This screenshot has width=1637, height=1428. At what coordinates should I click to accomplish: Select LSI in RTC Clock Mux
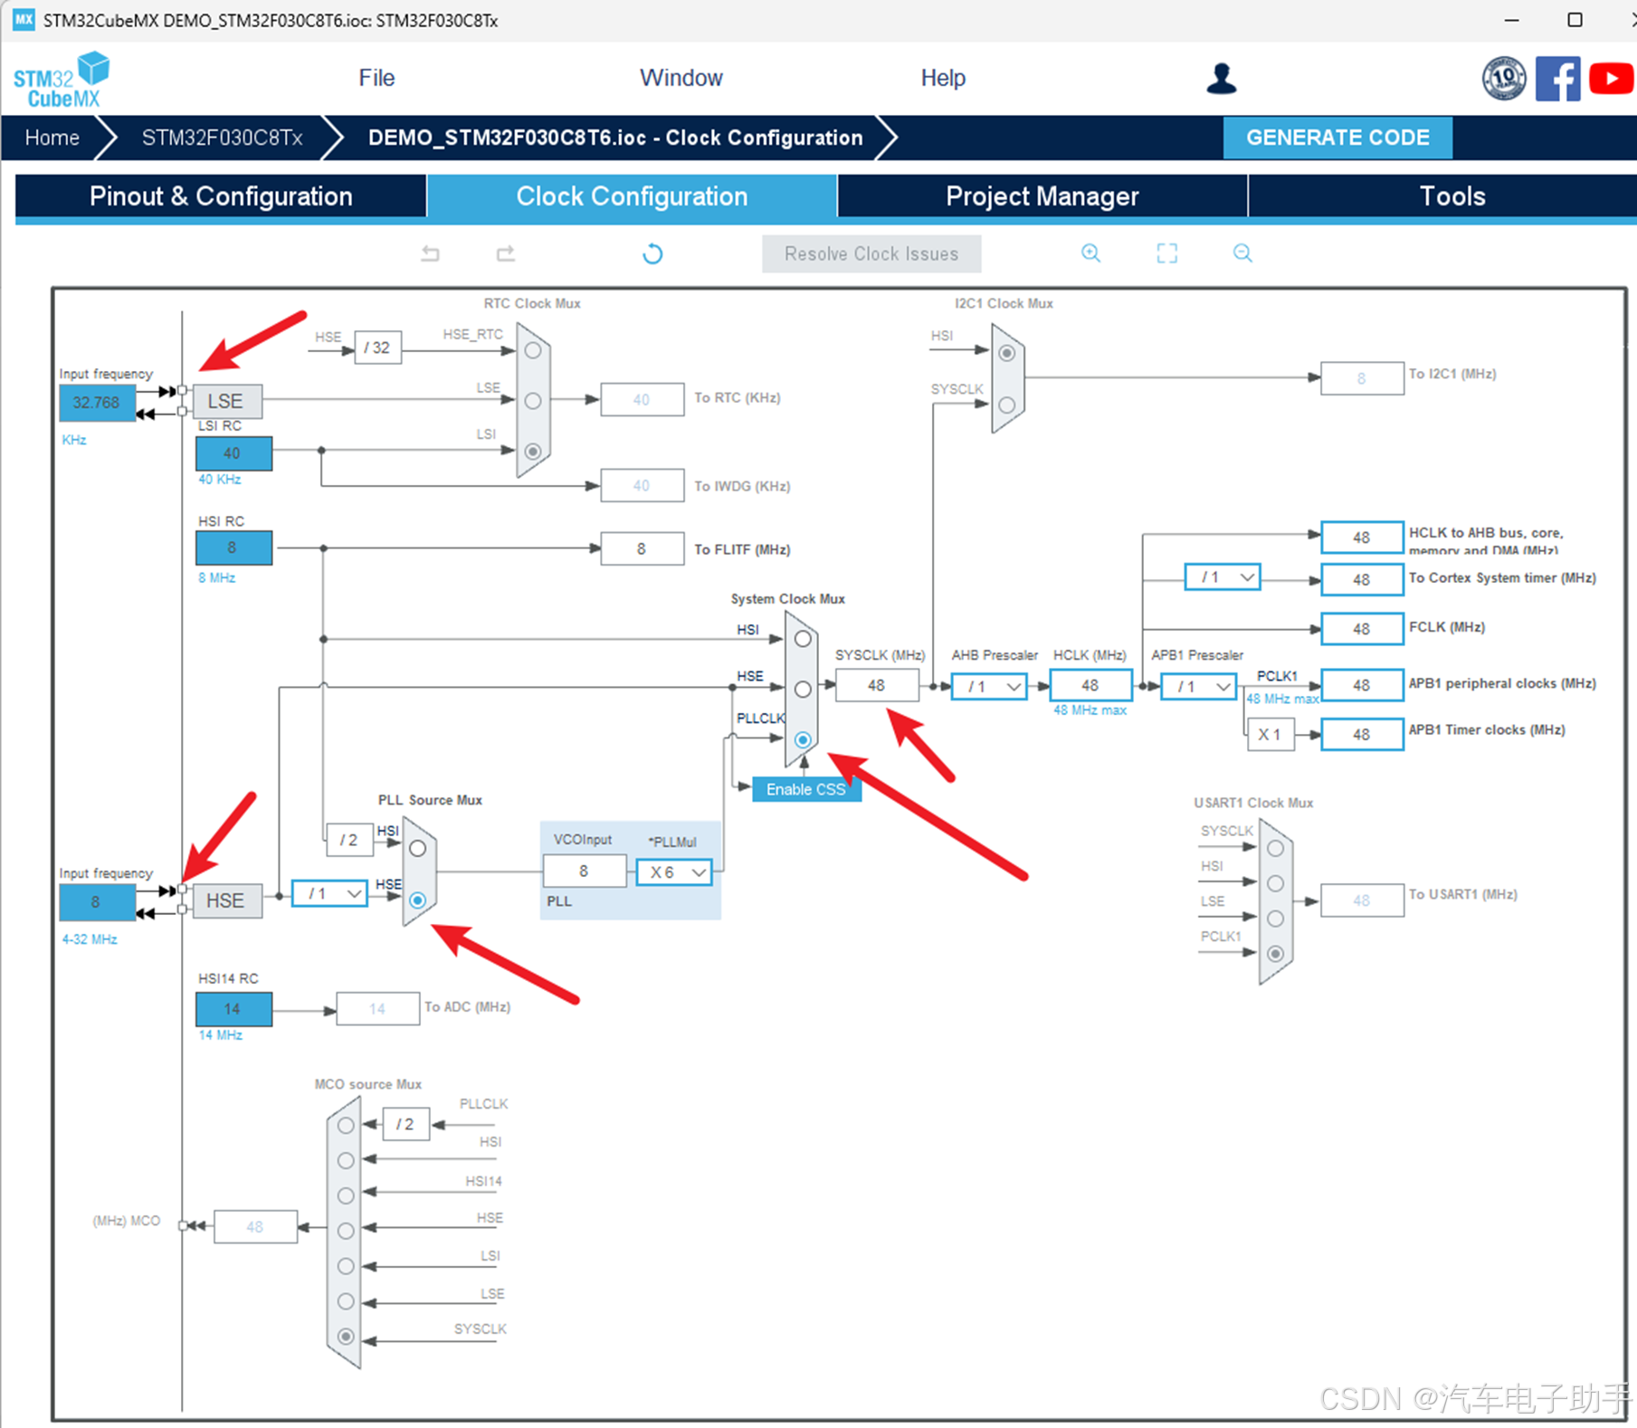click(x=533, y=451)
